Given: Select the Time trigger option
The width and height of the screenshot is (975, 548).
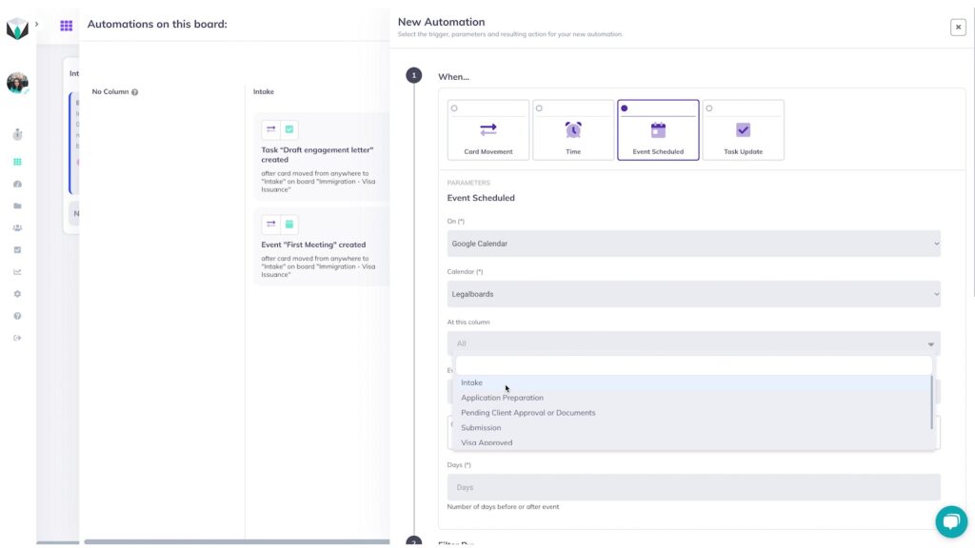Looking at the screenshot, I should click(x=573, y=130).
